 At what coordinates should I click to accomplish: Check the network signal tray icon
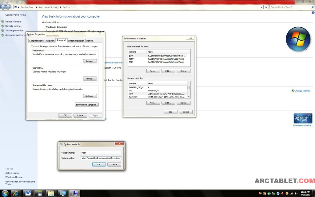point(292,193)
